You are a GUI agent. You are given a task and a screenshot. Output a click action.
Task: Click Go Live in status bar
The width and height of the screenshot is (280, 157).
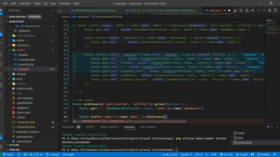click(226, 154)
